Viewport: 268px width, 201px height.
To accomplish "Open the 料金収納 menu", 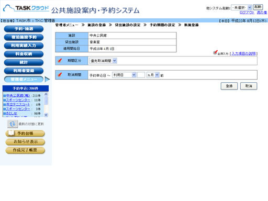I will [x=24, y=54].
